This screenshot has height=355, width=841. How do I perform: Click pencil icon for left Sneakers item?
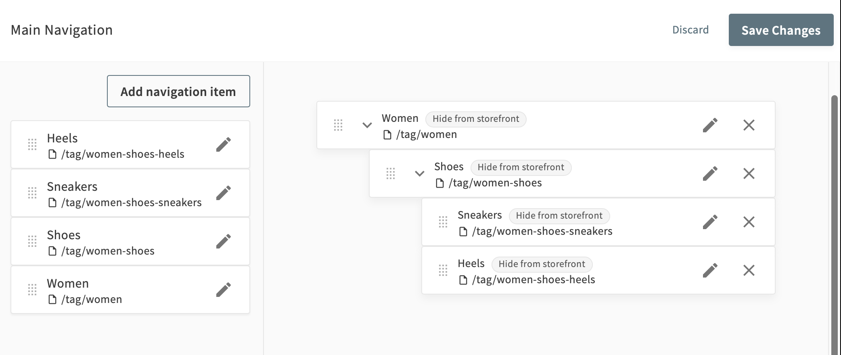[223, 193]
